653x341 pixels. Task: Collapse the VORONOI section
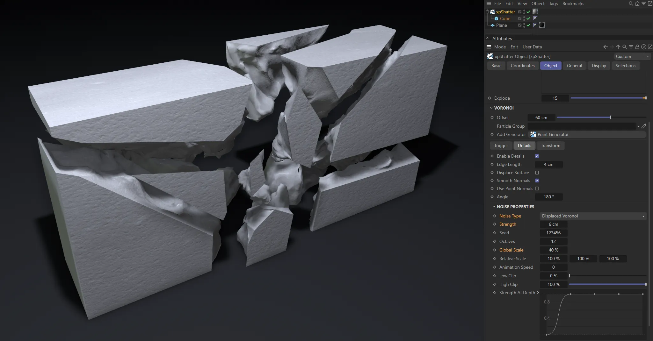tap(491, 108)
